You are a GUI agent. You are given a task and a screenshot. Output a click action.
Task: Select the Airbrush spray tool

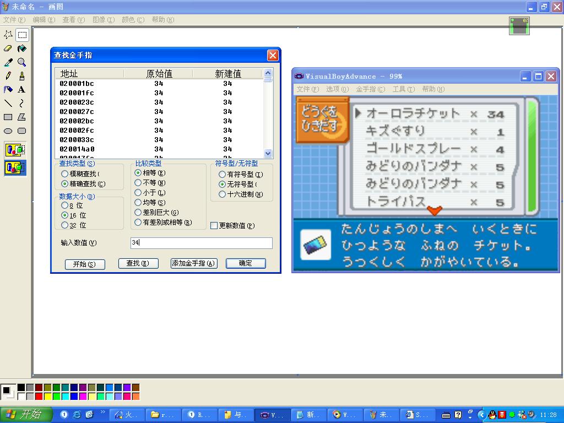point(8,89)
